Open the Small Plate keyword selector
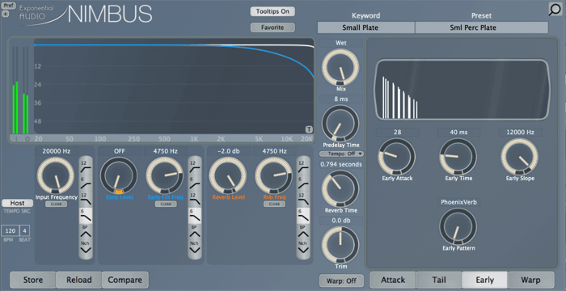Image resolution: width=566 pixels, height=291 pixels. tap(366, 27)
